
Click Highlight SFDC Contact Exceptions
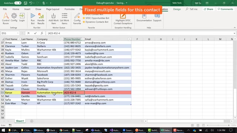click(x=123, y=19)
